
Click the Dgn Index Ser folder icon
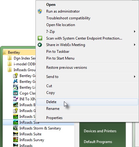point(10,58)
